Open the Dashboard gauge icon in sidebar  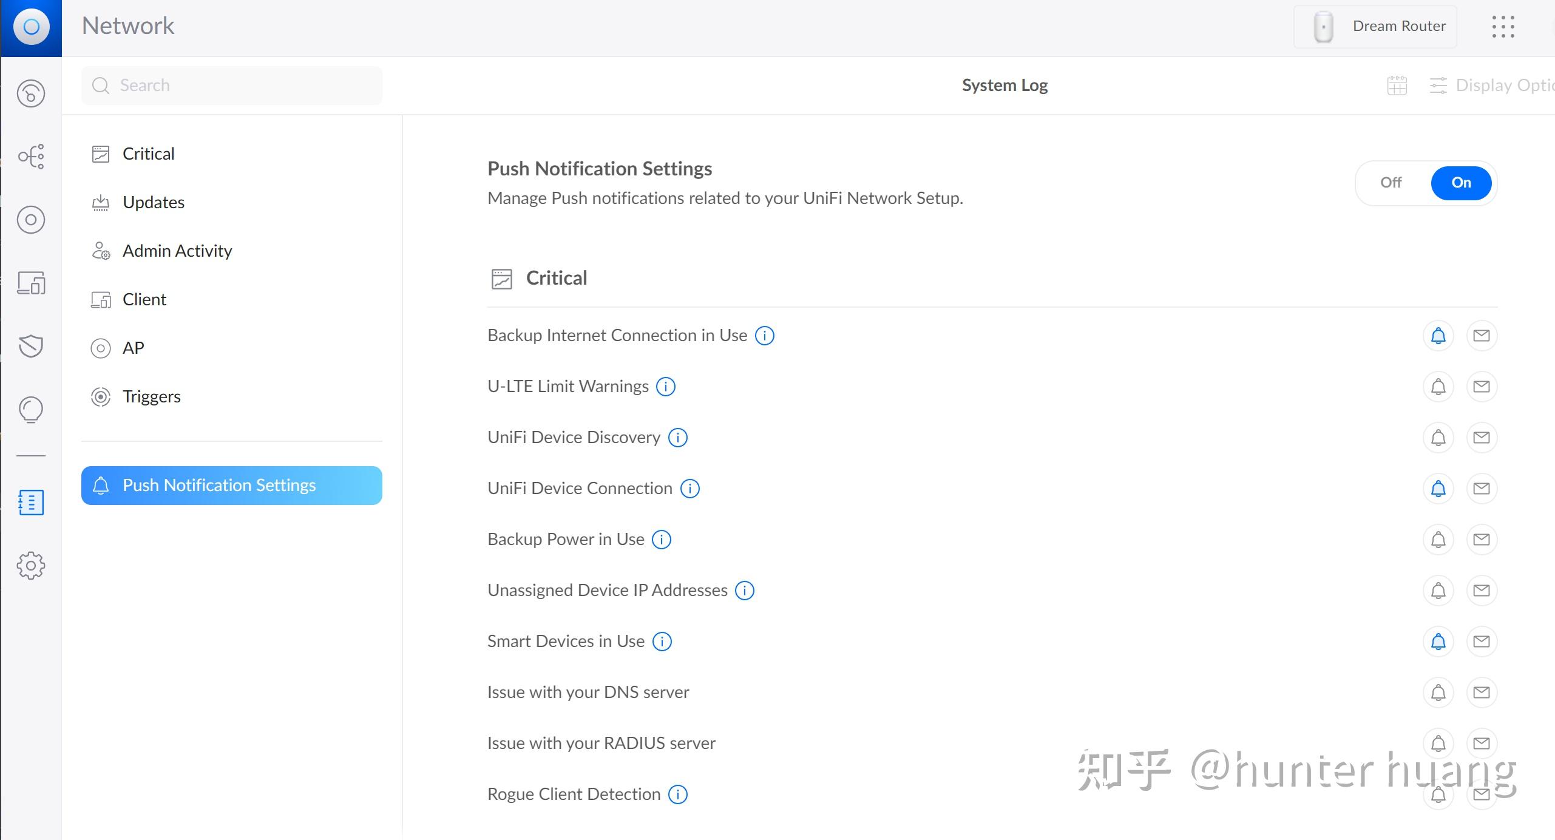pos(31,93)
